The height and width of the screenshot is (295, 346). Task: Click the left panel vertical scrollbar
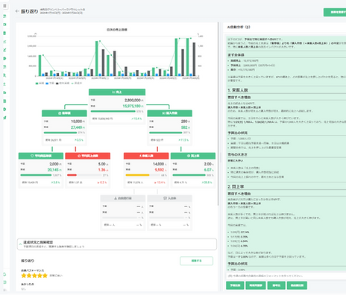[218, 114]
